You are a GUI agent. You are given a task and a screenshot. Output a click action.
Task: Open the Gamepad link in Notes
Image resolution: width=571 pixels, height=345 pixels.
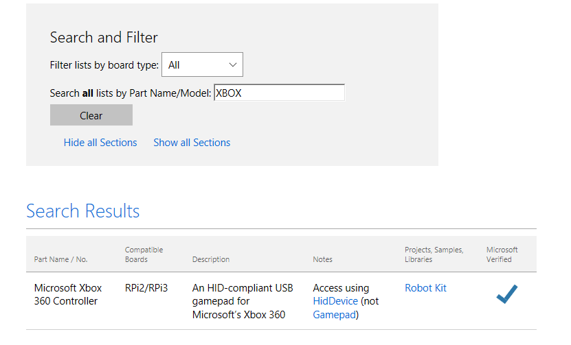coord(334,314)
